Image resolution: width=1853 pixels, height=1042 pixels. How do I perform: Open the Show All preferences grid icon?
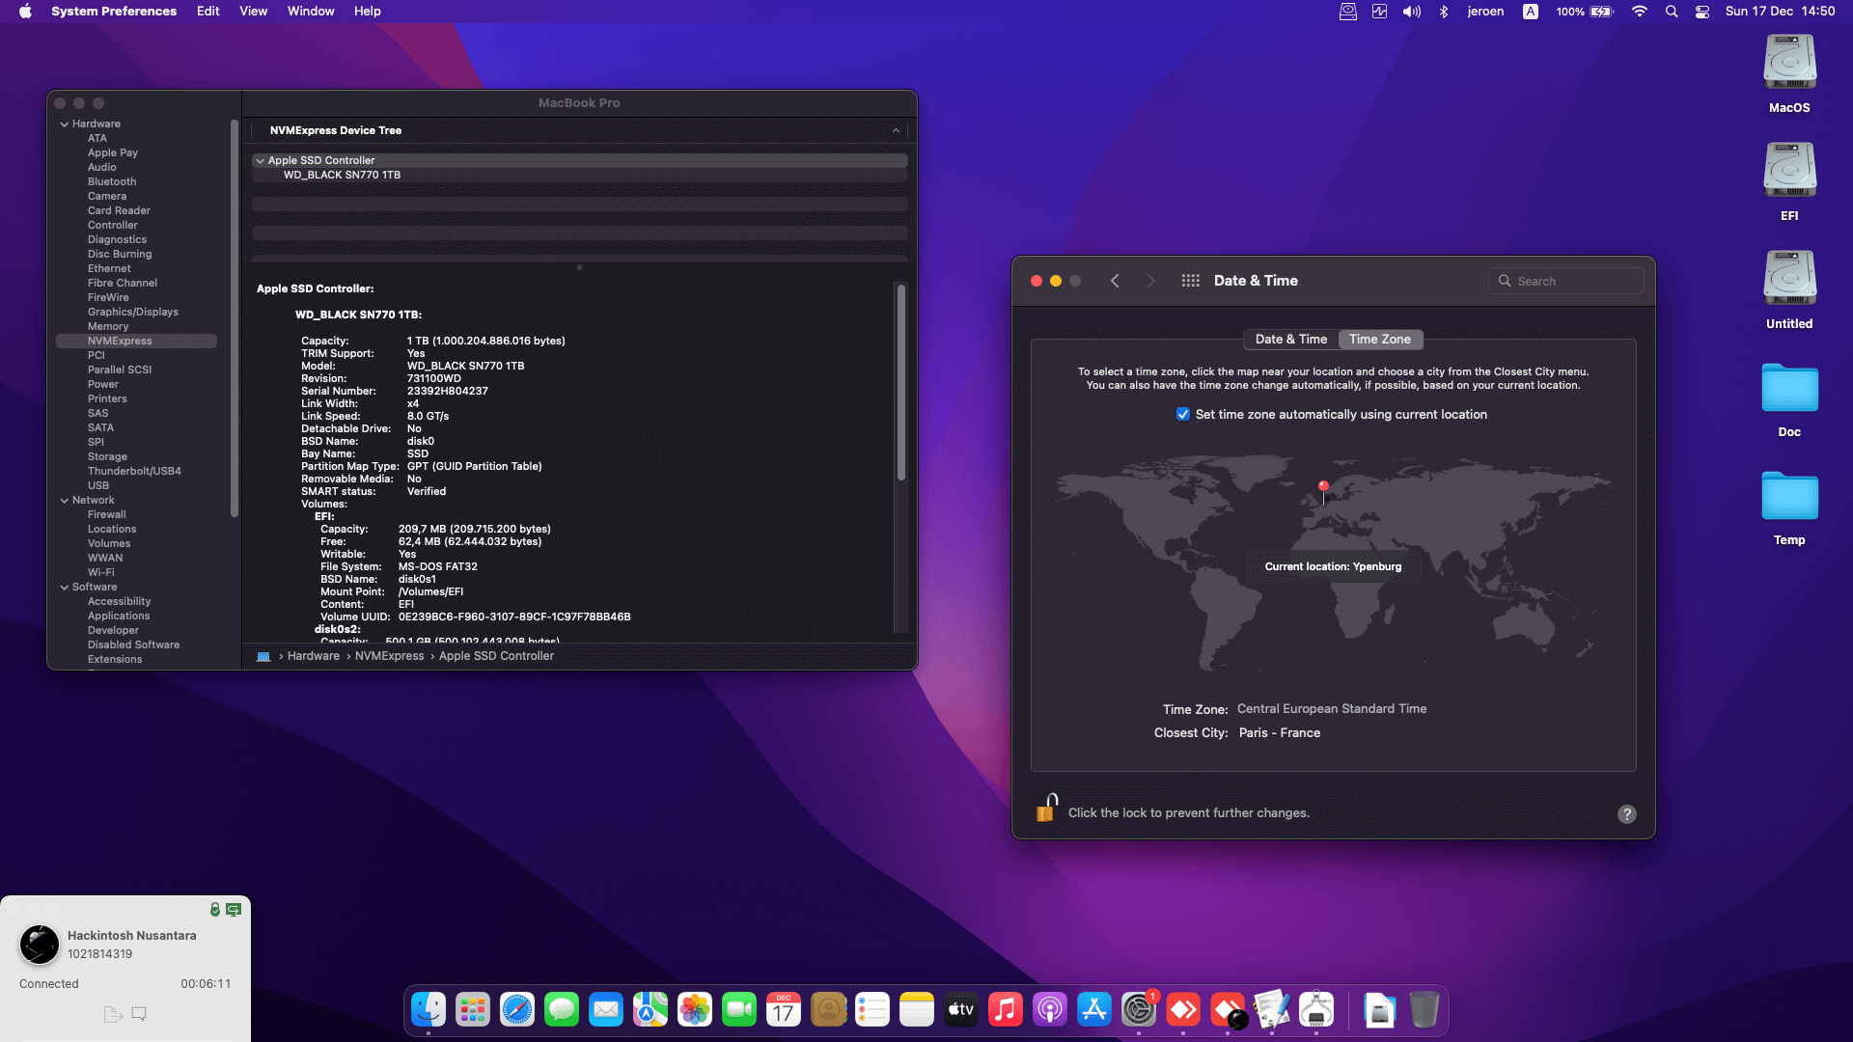(x=1190, y=281)
